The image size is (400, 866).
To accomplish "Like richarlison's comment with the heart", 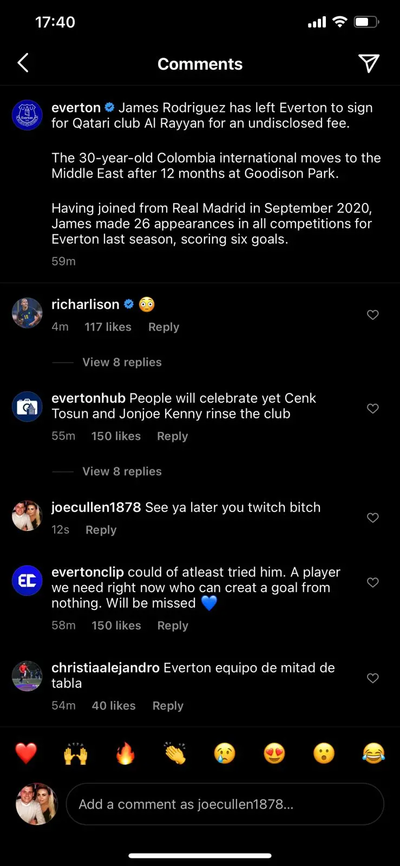I will tap(373, 314).
